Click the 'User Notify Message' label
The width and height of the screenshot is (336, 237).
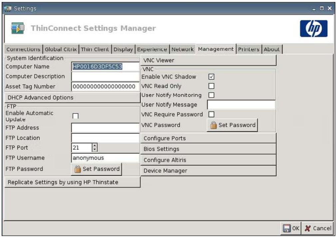point(169,105)
